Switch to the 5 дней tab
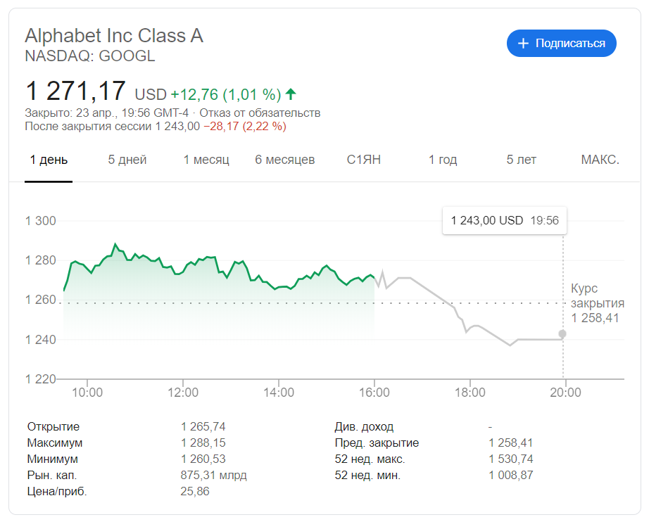The width and height of the screenshot is (649, 522). [x=127, y=160]
